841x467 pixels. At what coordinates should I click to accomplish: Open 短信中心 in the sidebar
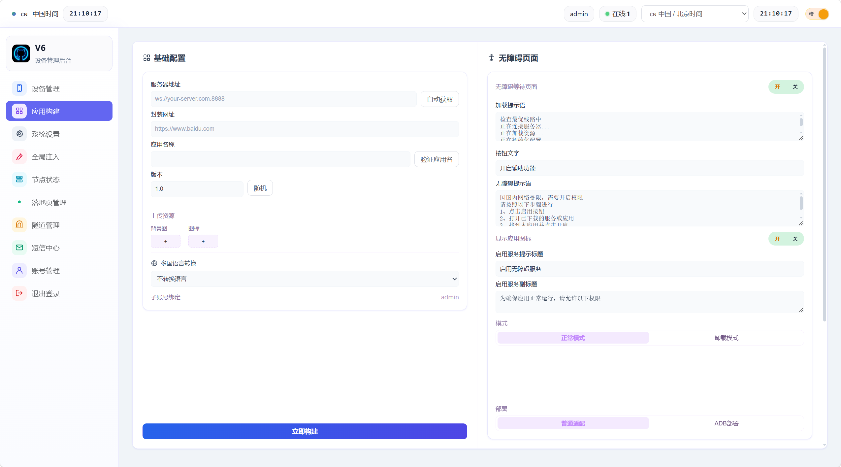coord(59,248)
